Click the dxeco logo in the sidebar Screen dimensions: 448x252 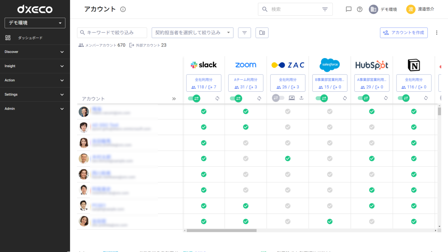click(35, 9)
